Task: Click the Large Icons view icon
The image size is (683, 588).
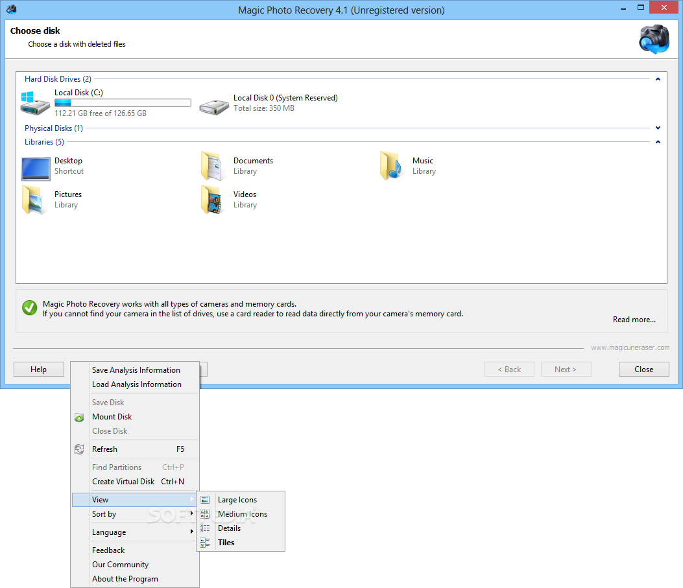Action: click(x=205, y=500)
